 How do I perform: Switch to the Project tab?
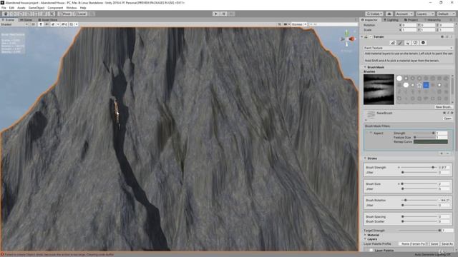click(411, 20)
